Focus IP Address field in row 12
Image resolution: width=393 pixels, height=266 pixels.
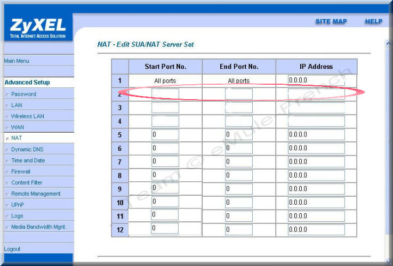[x=316, y=230]
